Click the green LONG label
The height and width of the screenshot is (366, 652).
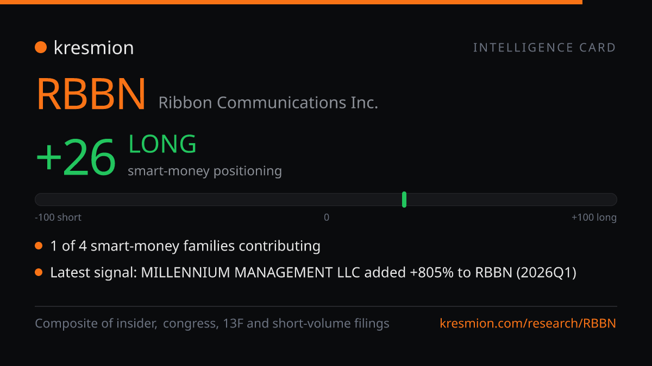click(x=162, y=144)
